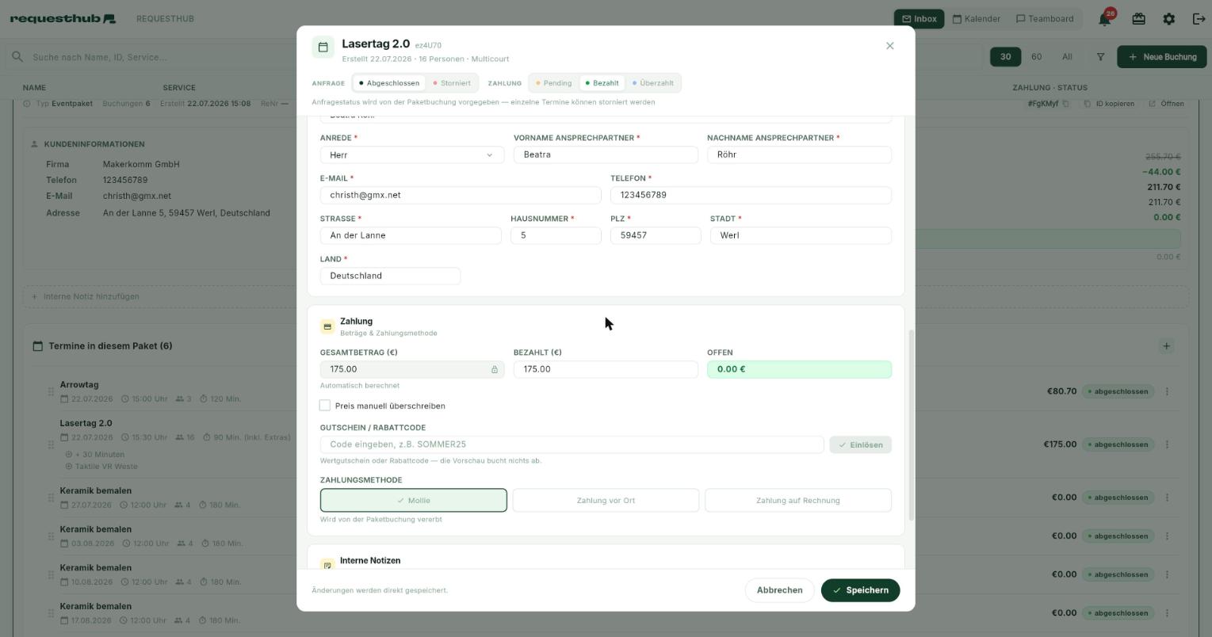Open Lasertag 2.0 row three-dot menu
The image size is (1212, 637).
(1167, 444)
